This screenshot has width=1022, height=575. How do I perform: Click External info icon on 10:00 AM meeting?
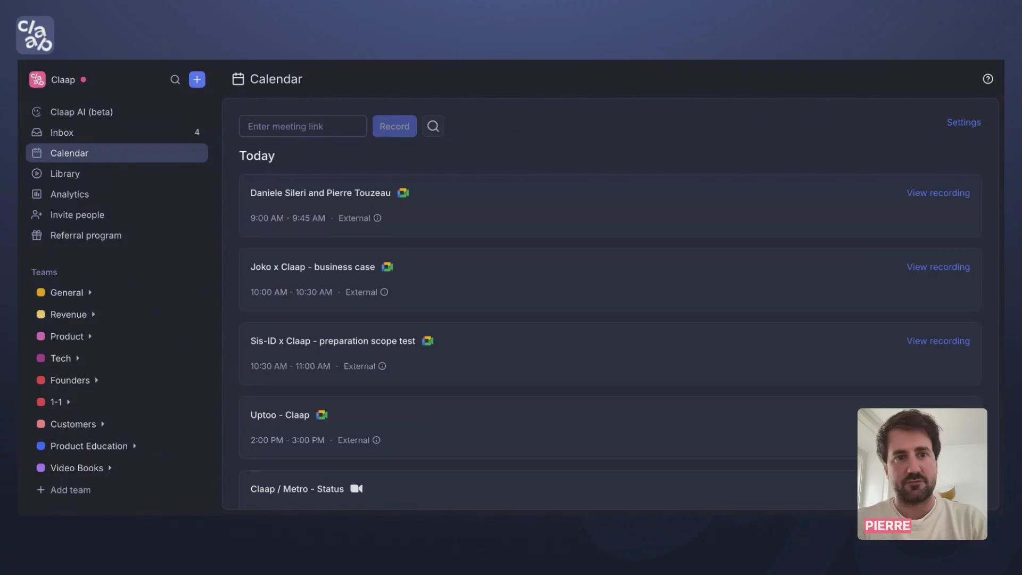(384, 292)
